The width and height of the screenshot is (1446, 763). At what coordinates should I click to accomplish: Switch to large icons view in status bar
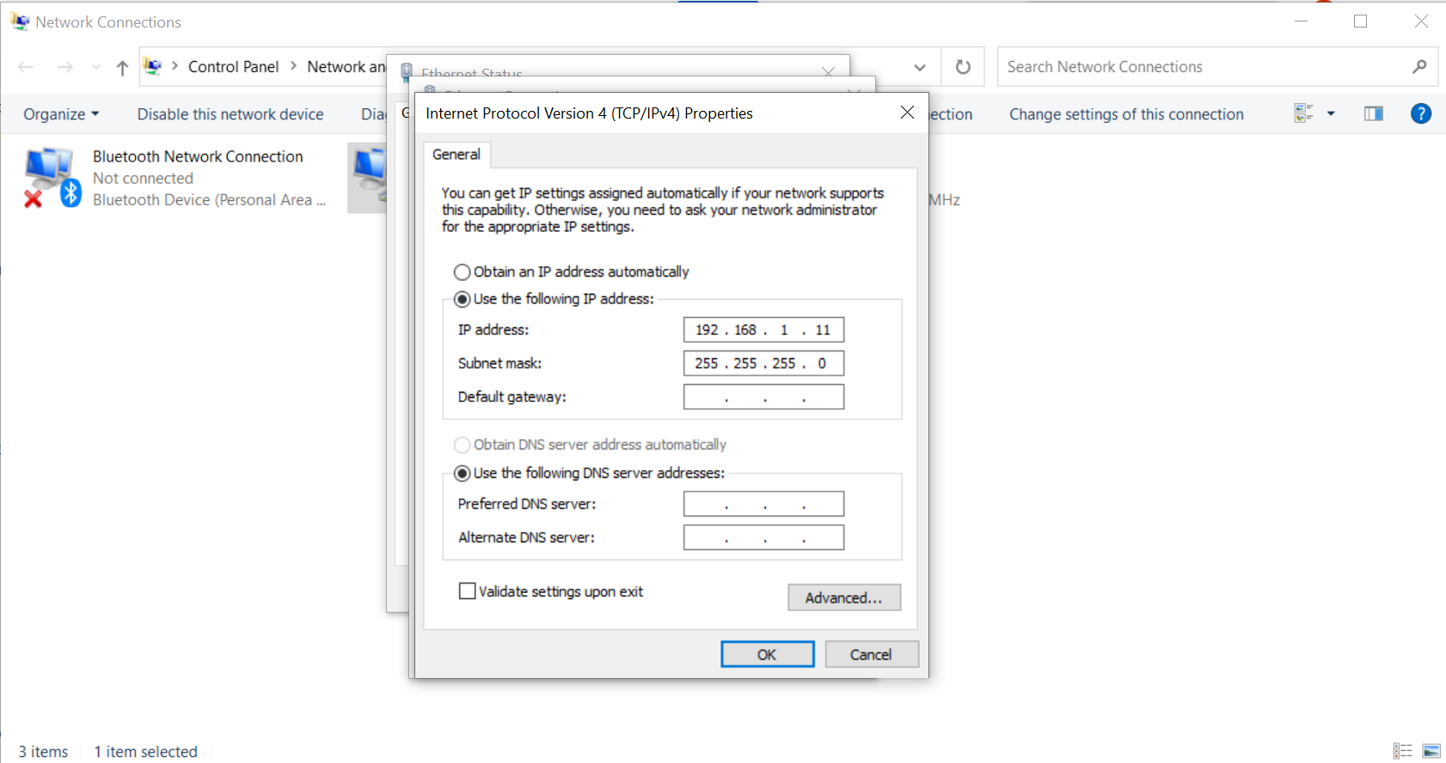(1431, 751)
